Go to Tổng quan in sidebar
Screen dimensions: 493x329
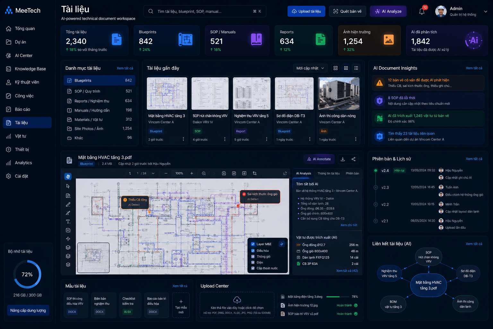point(27,29)
